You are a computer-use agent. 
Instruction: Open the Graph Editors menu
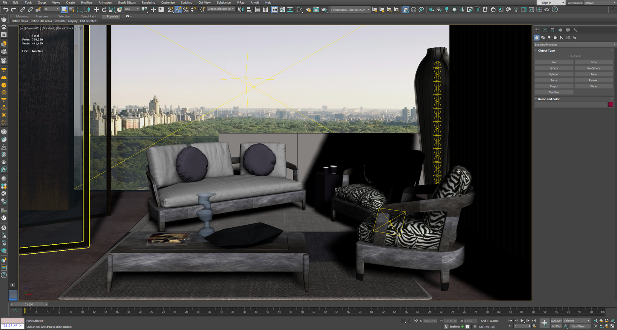[126, 3]
